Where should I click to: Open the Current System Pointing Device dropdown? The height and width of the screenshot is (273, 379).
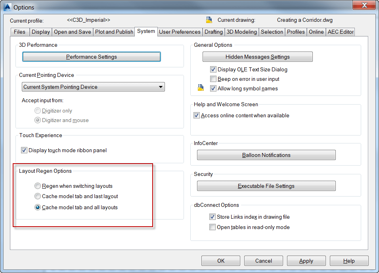[161, 87]
